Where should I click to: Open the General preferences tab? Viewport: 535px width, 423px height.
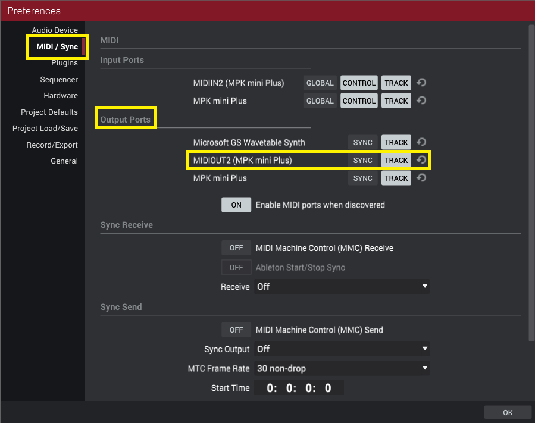pos(64,161)
